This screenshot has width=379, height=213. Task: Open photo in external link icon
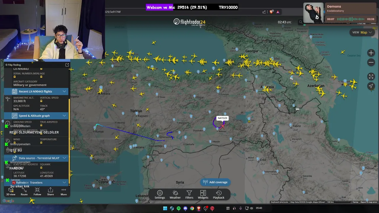coord(67,65)
